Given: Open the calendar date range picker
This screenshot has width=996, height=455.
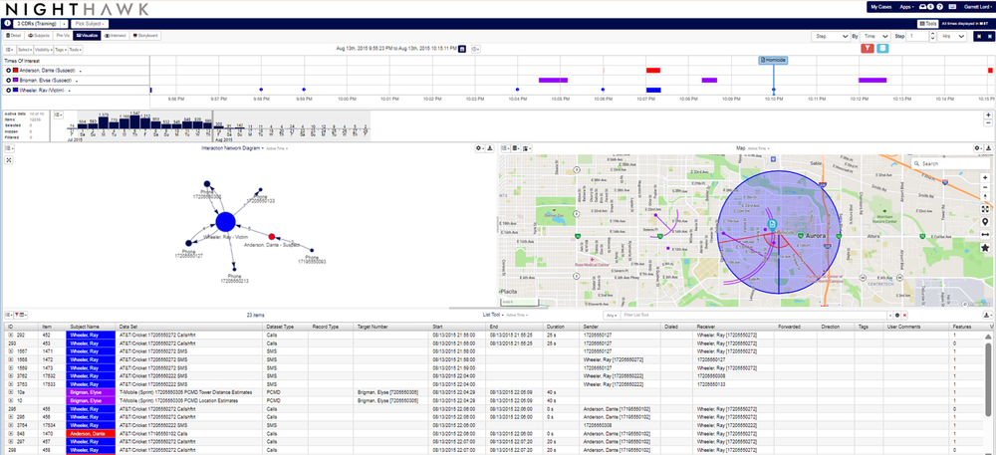Looking at the screenshot, I should [462, 48].
